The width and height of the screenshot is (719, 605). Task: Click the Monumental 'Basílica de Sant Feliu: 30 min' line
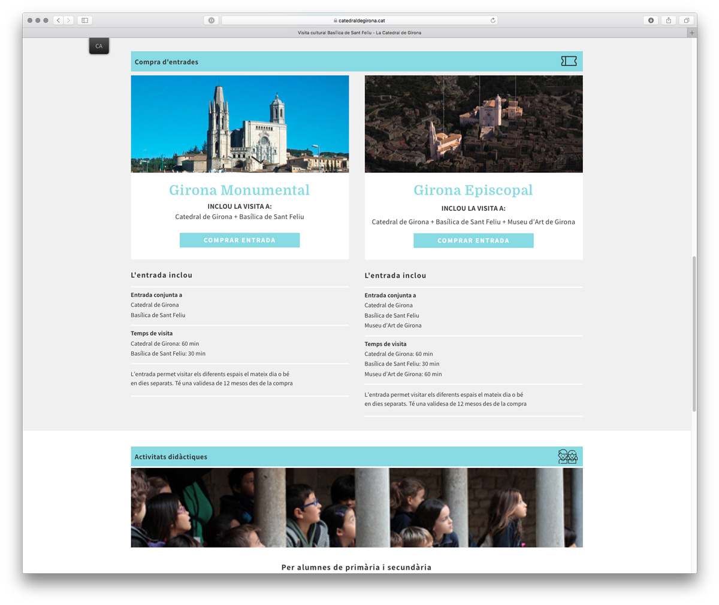click(168, 354)
